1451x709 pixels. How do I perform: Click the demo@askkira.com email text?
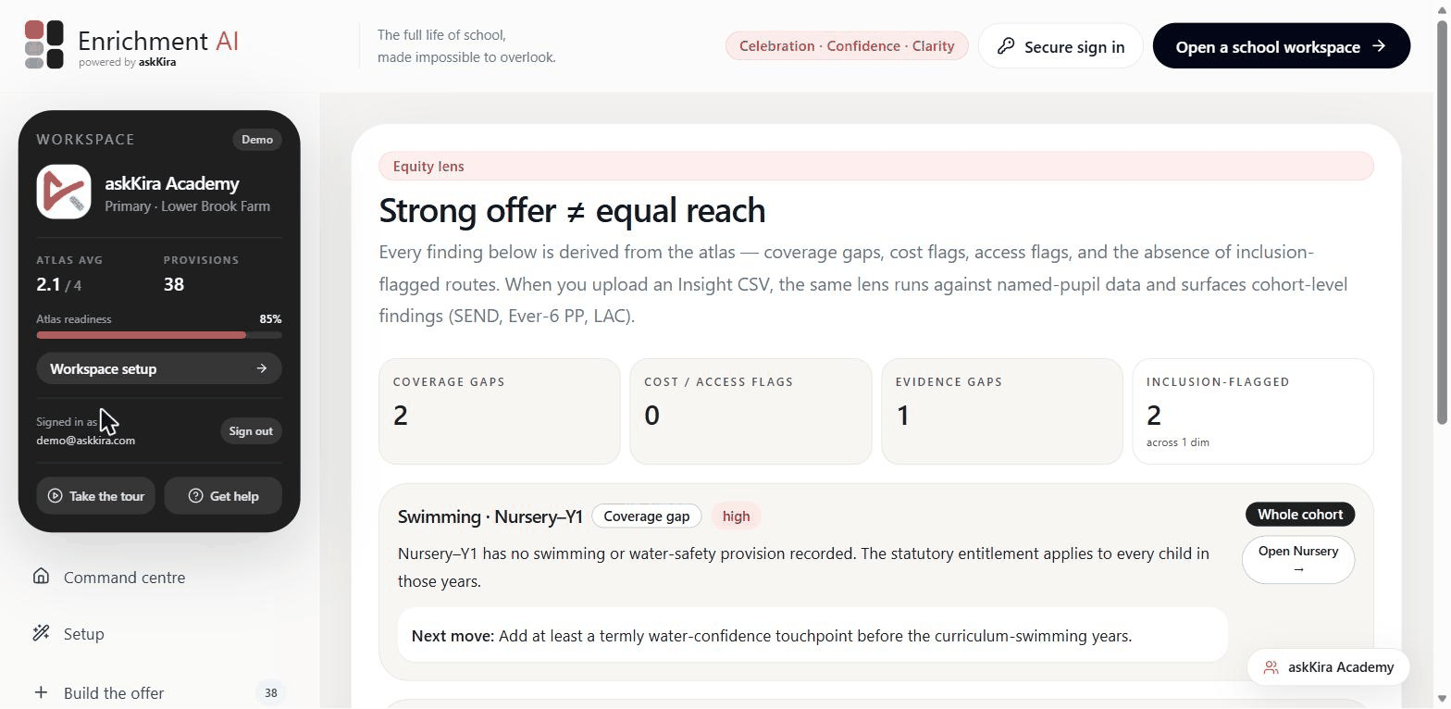(x=86, y=441)
